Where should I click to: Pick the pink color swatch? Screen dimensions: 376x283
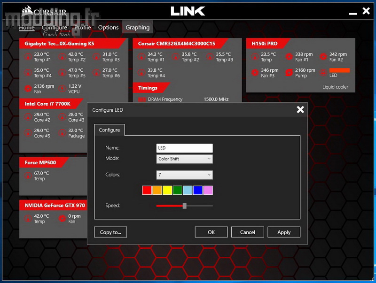click(x=208, y=191)
